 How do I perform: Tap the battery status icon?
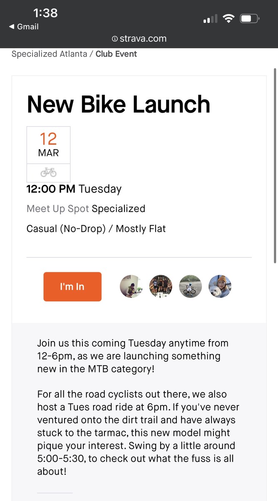point(250,18)
